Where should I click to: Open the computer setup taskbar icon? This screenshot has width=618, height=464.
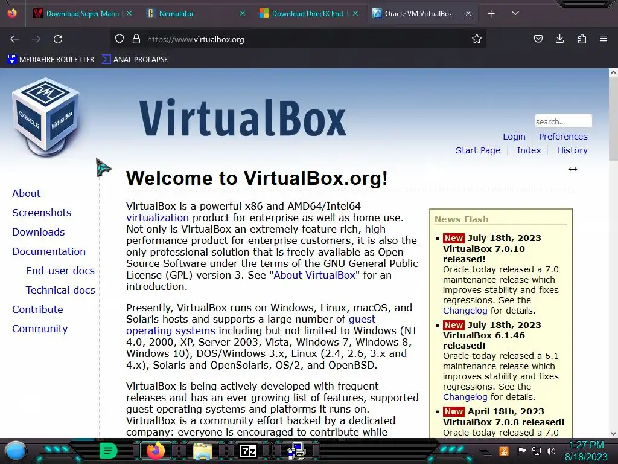click(x=296, y=451)
